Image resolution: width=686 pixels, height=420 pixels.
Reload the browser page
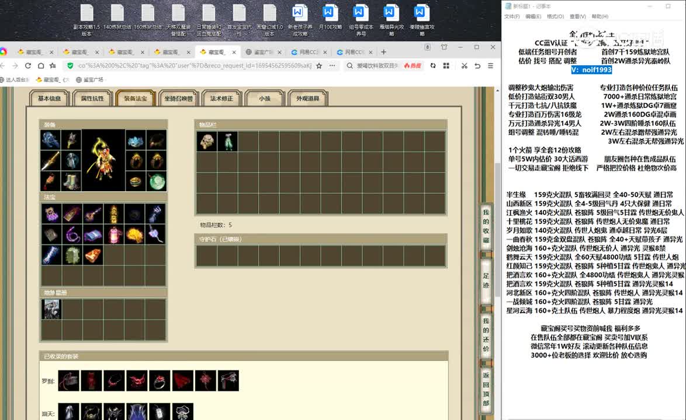click(x=28, y=65)
